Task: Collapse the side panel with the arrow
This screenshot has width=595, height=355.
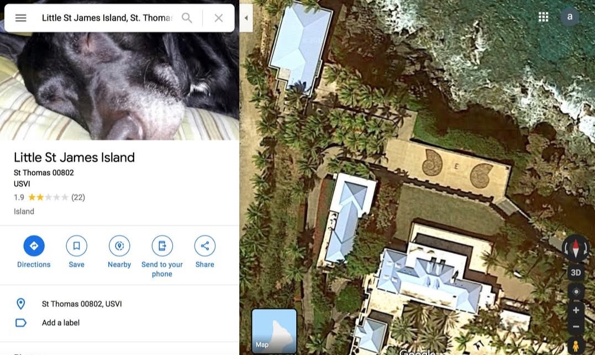Action: (246, 18)
